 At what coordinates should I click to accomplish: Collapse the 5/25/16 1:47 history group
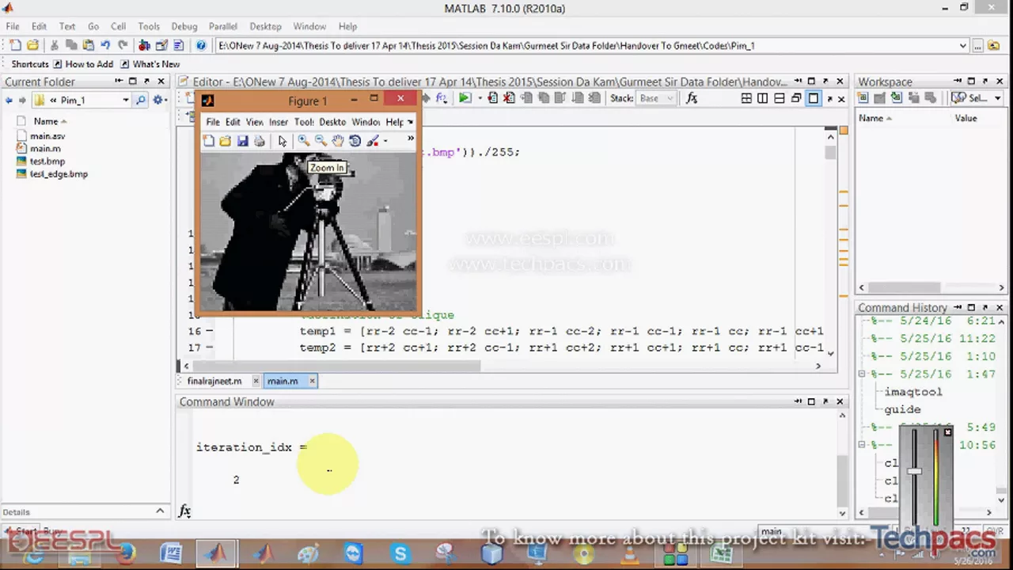(x=862, y=374)
